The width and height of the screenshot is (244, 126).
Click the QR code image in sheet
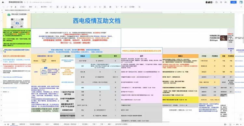coord(17,23)
